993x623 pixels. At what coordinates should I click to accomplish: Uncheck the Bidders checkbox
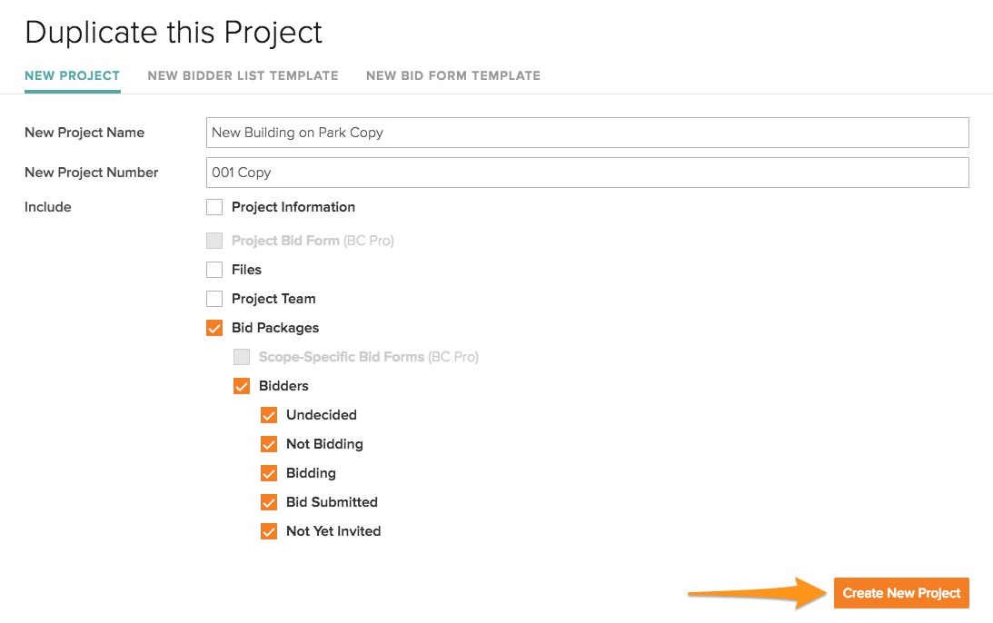pyautogui.click(x=242, y=386)
